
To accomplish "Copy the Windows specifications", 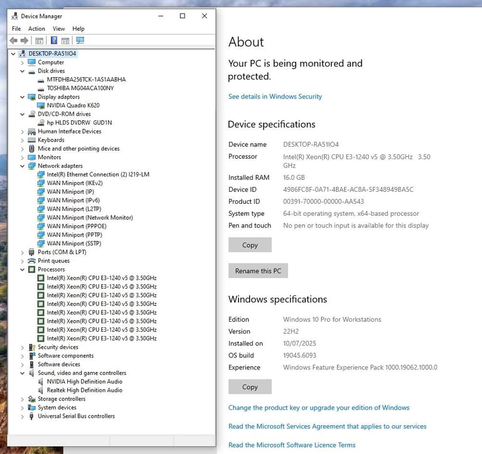I will click(x=250, y=387).
